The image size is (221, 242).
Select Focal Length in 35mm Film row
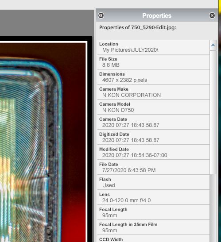point(153,228)
